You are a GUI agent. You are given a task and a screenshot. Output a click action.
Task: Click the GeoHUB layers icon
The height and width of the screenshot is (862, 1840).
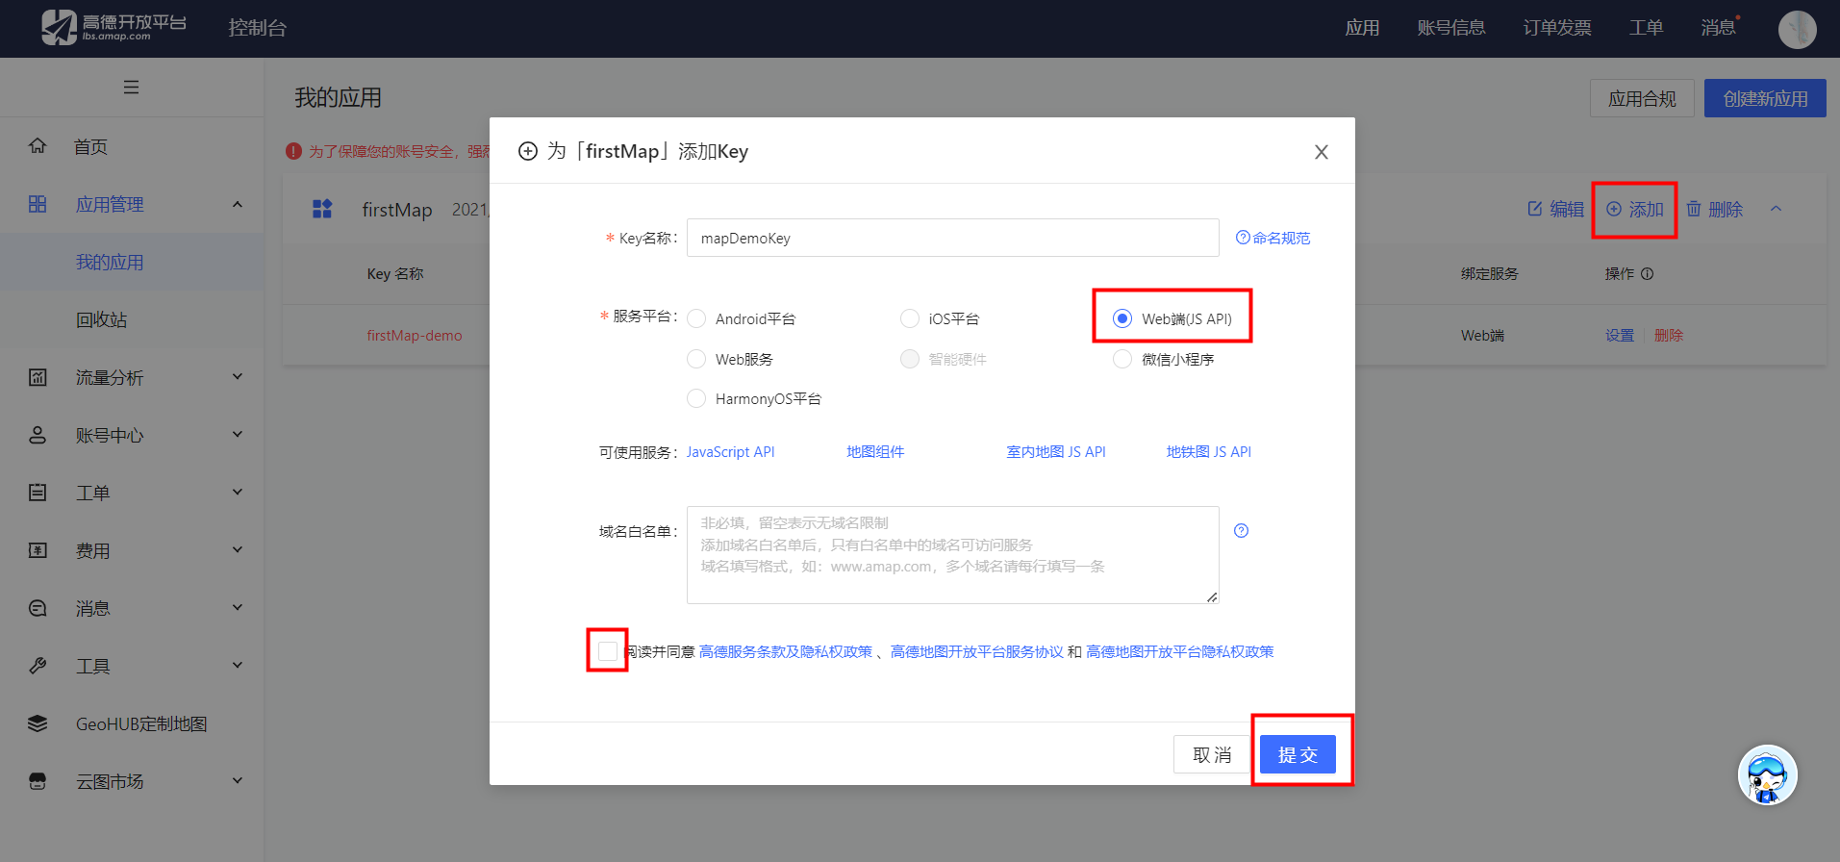click(38, 723)
